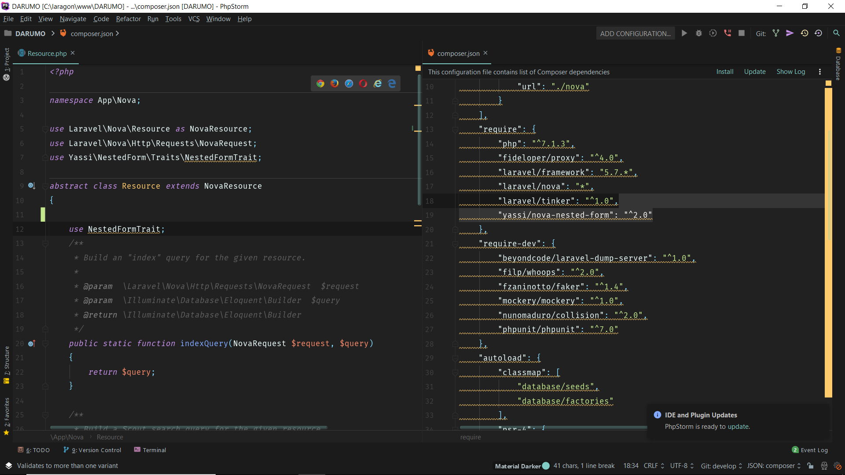The height and width of the screenshot is (475, 845).
Task: Toggle the read-only lock icon in status bar
Action: pyautogui.click(x=810, y=466)
